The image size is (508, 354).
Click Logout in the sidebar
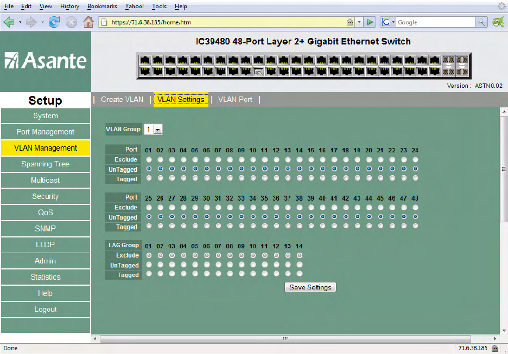46,310
